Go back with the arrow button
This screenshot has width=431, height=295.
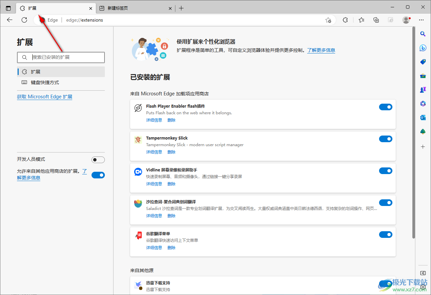[10, 20]
